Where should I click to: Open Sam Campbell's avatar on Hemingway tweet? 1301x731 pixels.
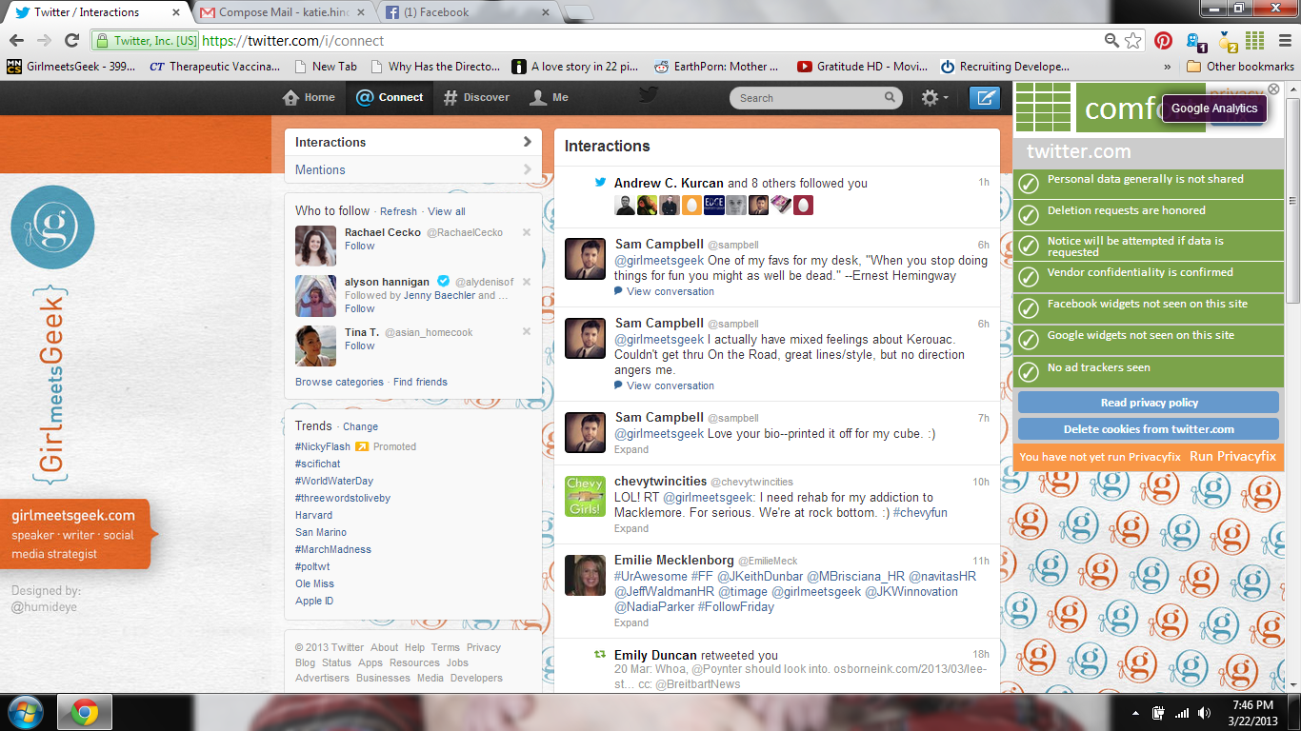(x=585, y=259)
